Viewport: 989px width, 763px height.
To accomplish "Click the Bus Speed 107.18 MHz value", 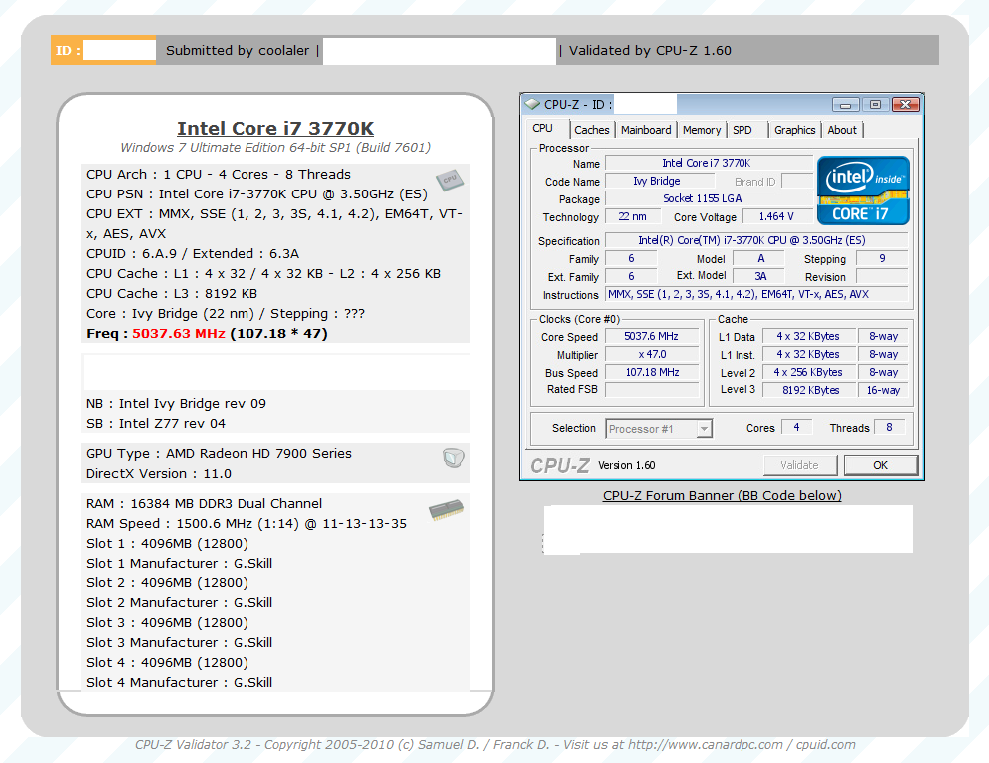I will (x=652, y=373).
